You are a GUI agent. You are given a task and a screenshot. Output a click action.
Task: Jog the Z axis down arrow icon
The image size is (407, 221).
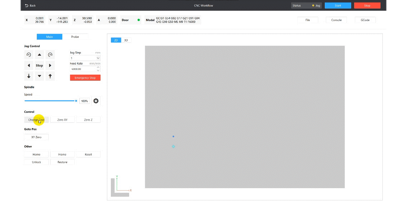pyautogui.click(x=29, y=76)
